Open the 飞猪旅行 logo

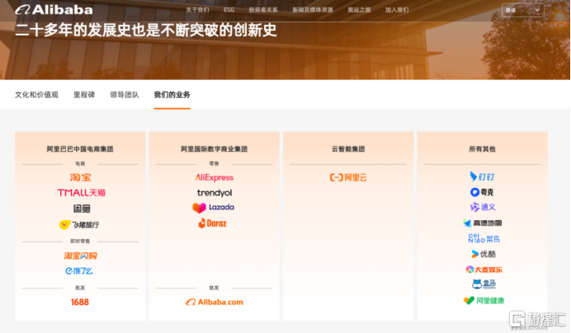tap(79, 224)
